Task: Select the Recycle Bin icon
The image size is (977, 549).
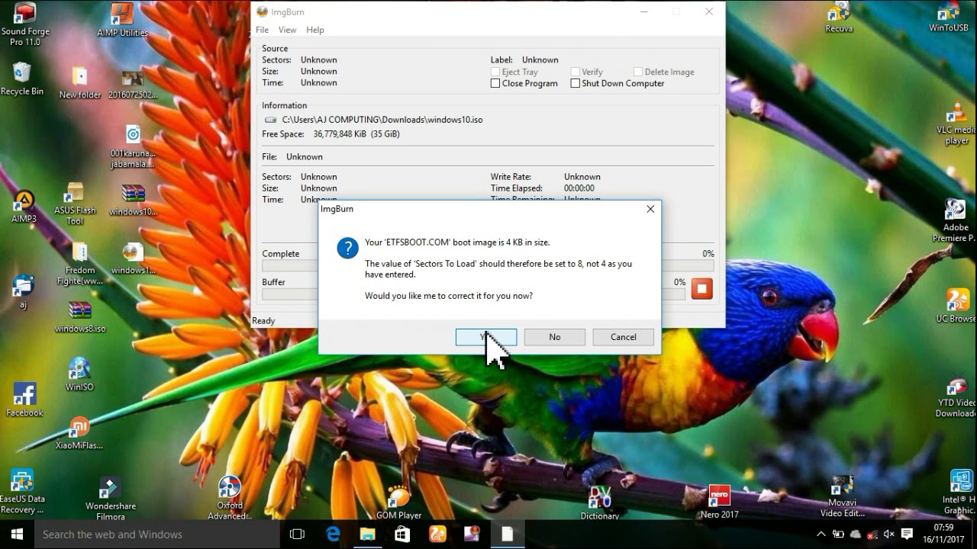Action: 22,79
